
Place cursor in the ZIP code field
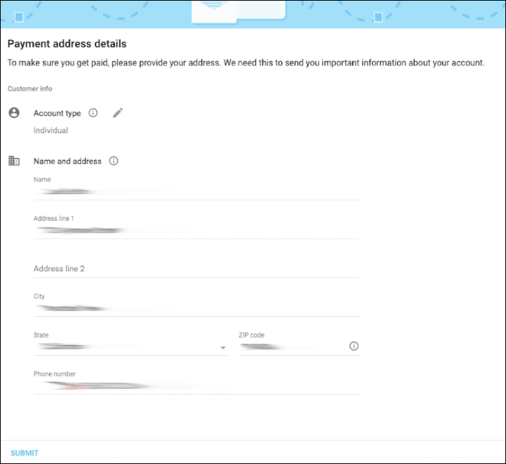click(x=291, y=346)
